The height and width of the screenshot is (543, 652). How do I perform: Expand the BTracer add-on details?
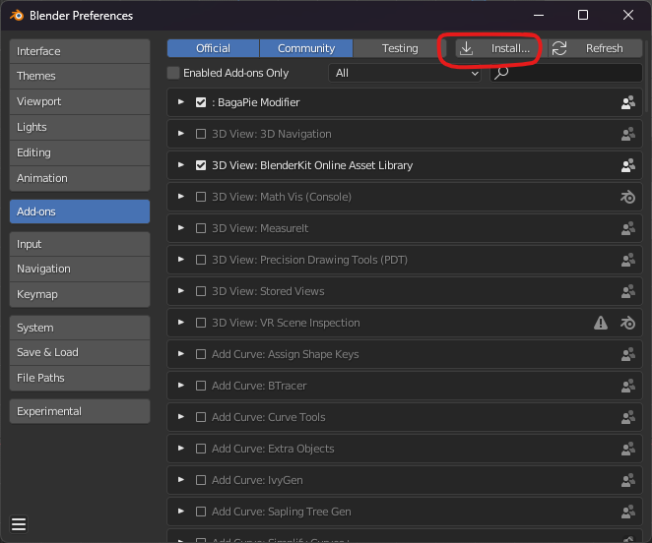pos(181,386)
